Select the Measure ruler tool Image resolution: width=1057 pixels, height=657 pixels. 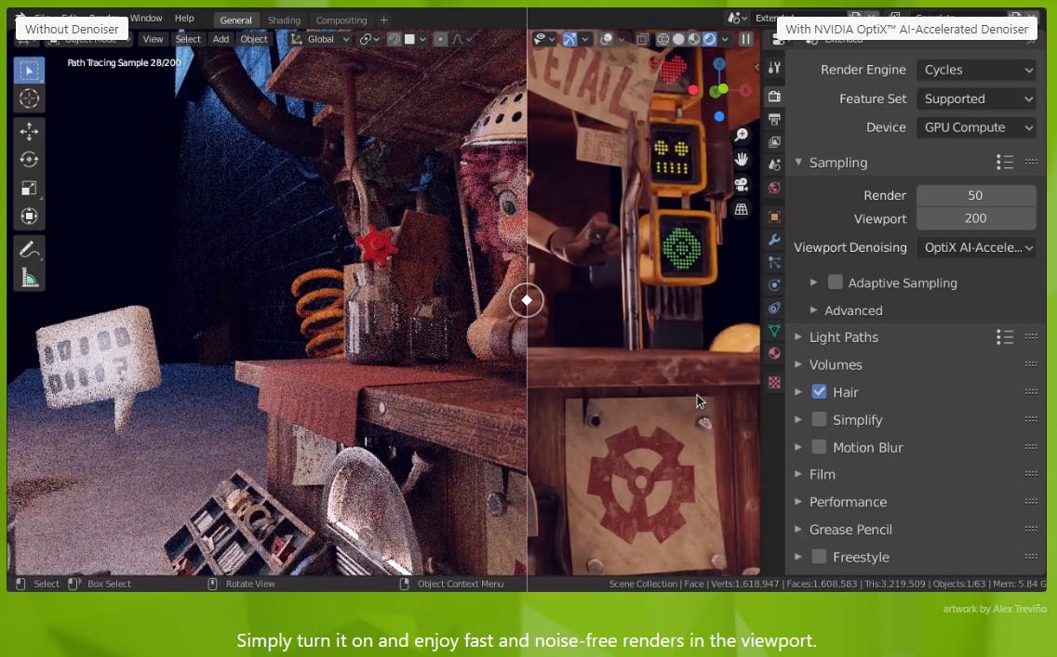(29, 277)
